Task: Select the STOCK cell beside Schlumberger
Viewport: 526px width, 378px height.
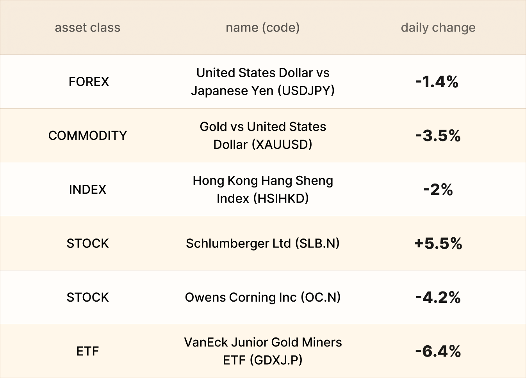Action: [87, 243]
